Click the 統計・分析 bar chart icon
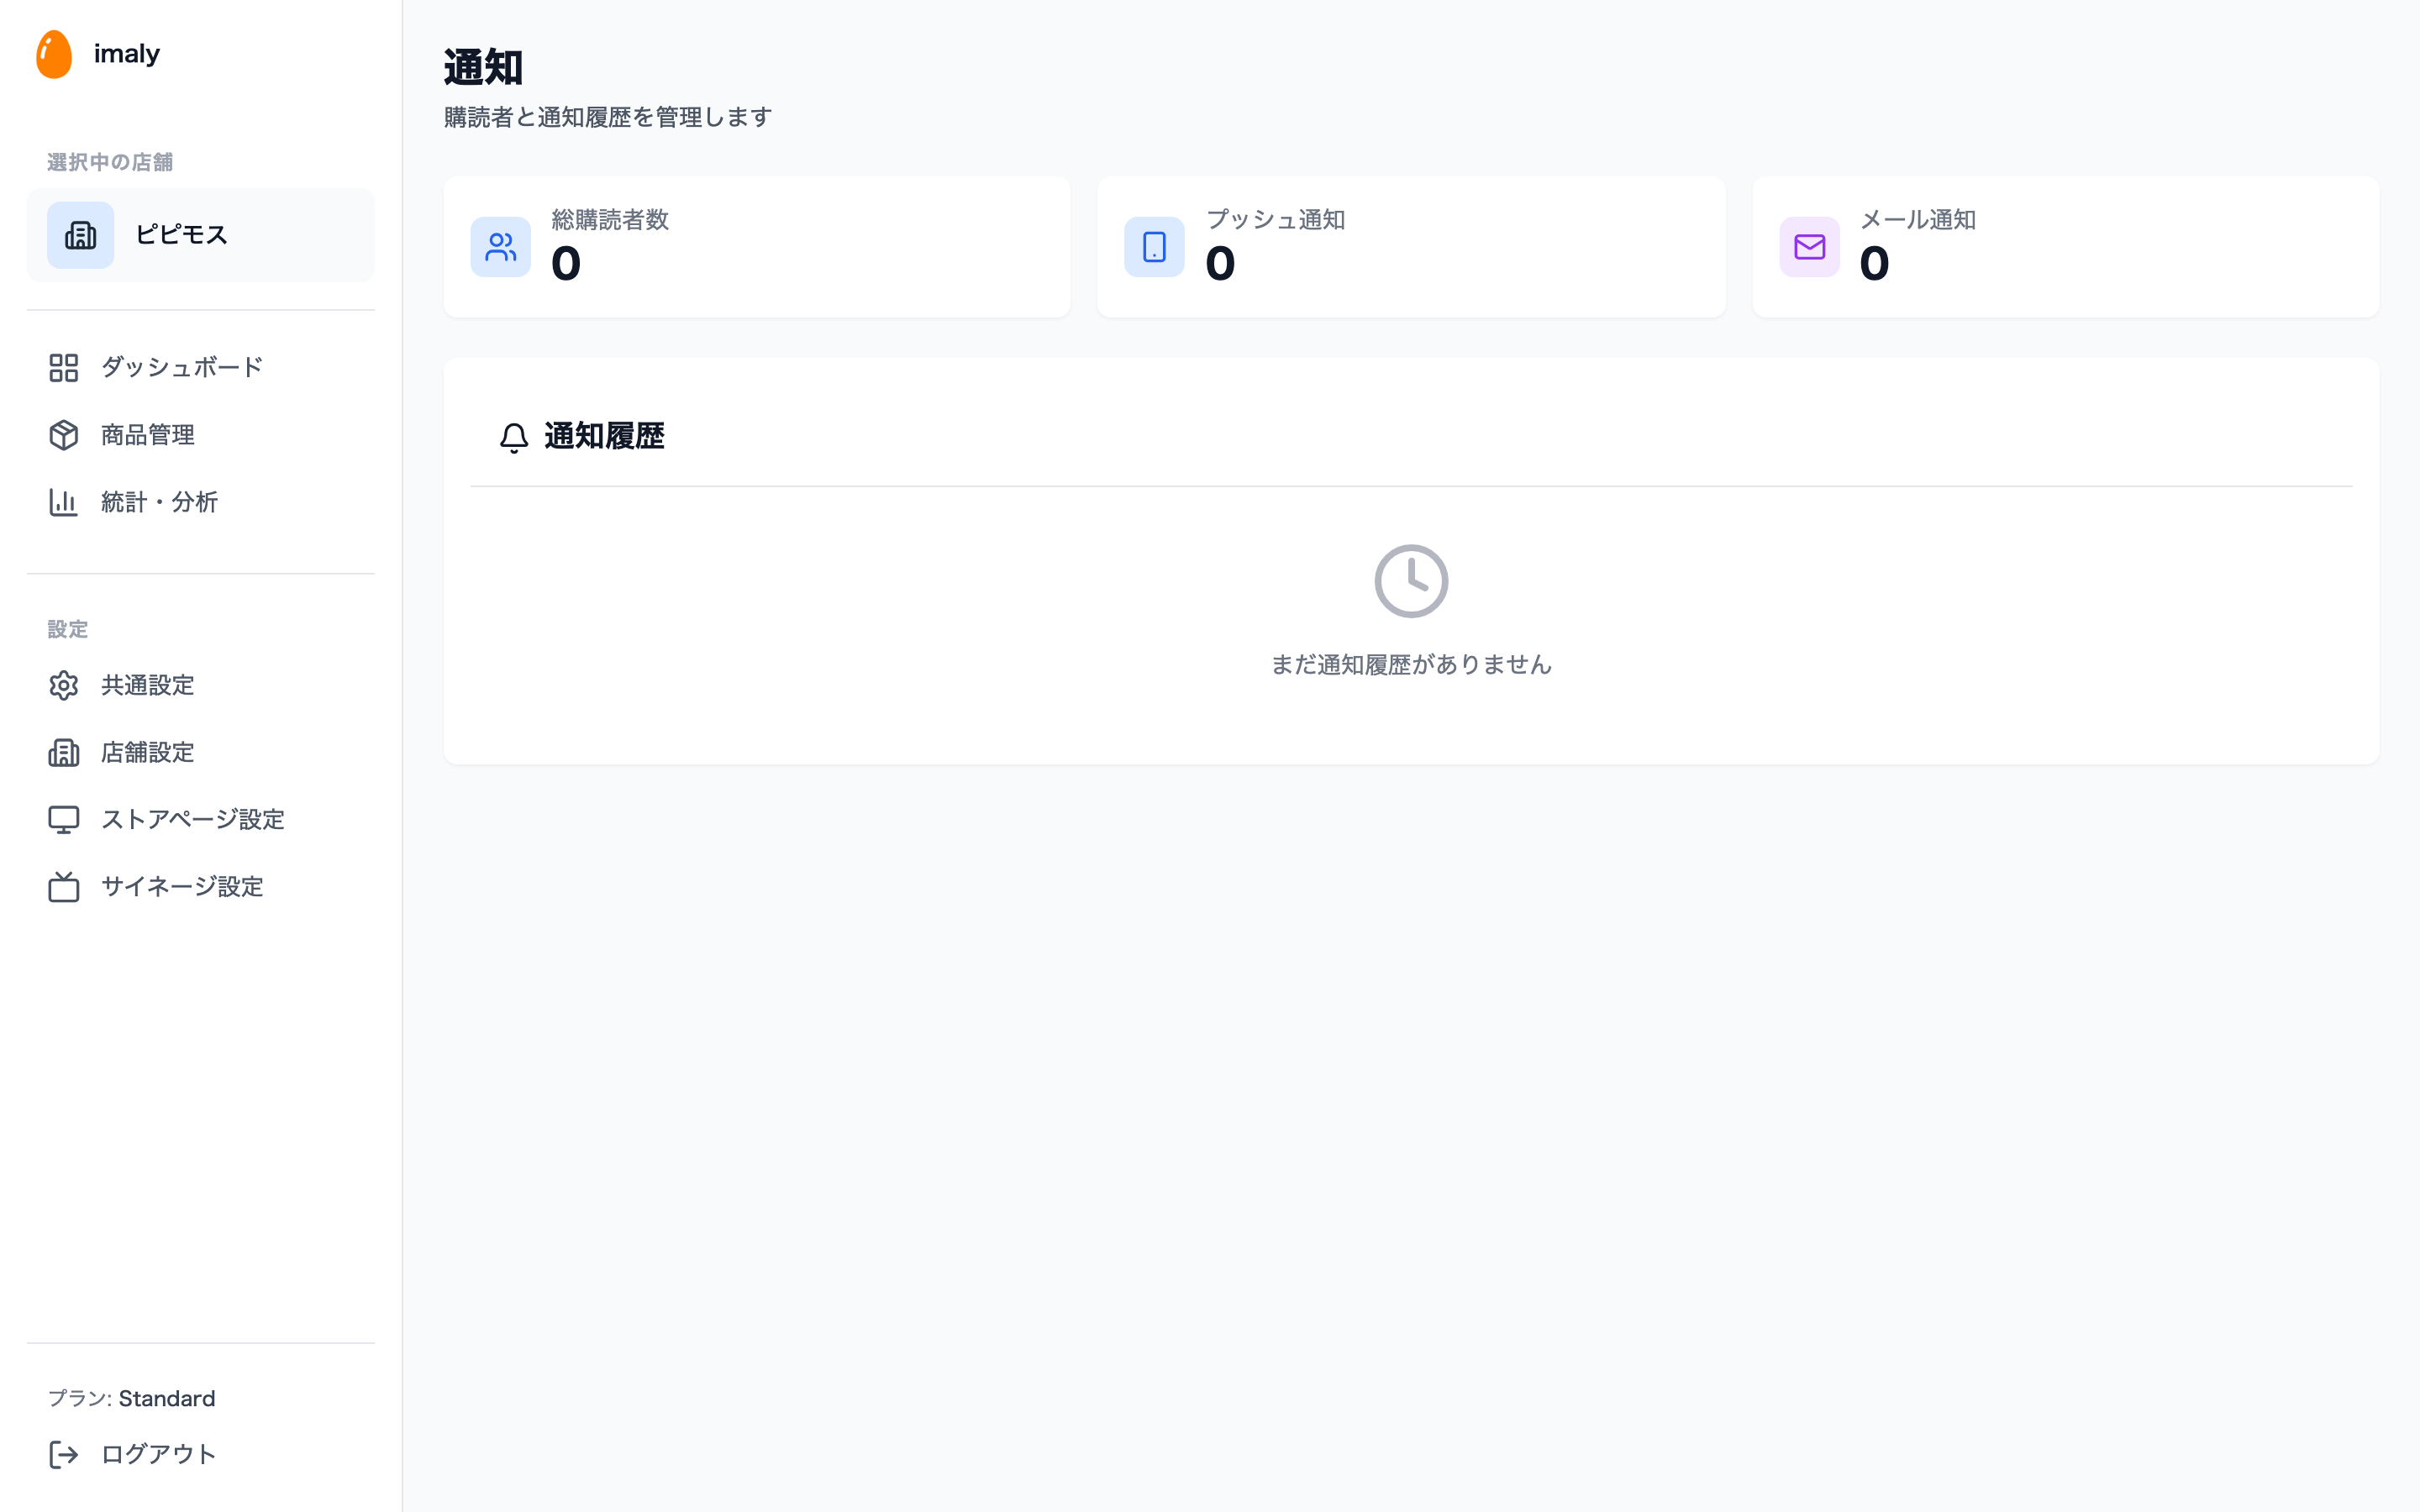2420x1512 pixels. [64, 502]
